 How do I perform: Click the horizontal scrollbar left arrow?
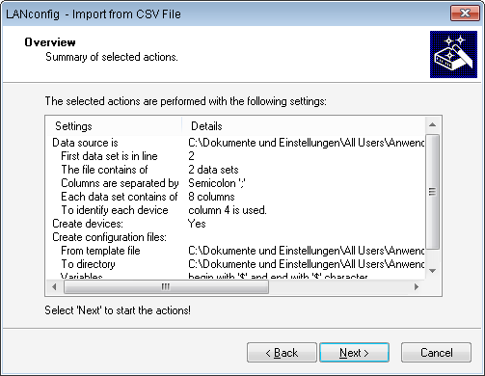coord(54,286)
